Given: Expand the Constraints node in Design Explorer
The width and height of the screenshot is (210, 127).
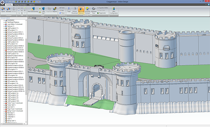Looking at the screenshot, I should click(x=4, y=20).
